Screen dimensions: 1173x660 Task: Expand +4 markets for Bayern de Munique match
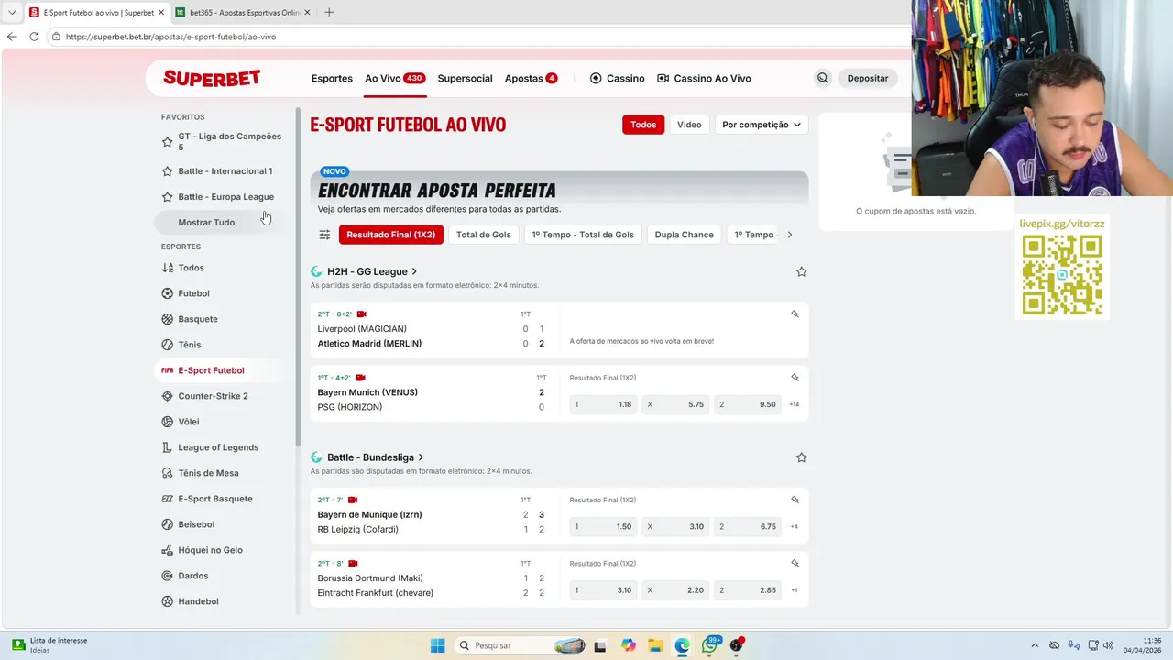pos(795,527)
